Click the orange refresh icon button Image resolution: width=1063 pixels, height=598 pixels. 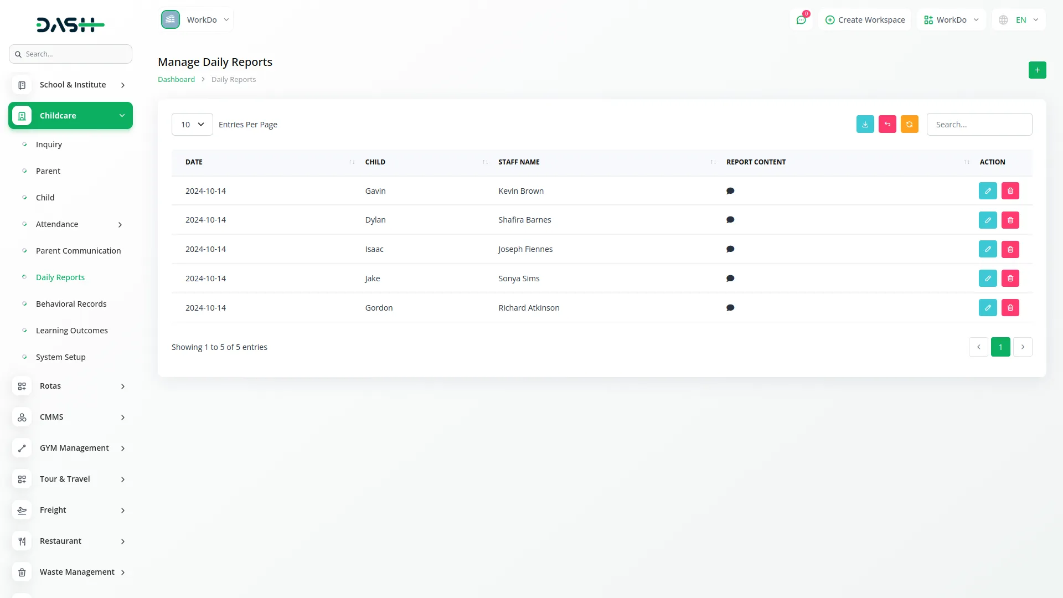[909, 125]
